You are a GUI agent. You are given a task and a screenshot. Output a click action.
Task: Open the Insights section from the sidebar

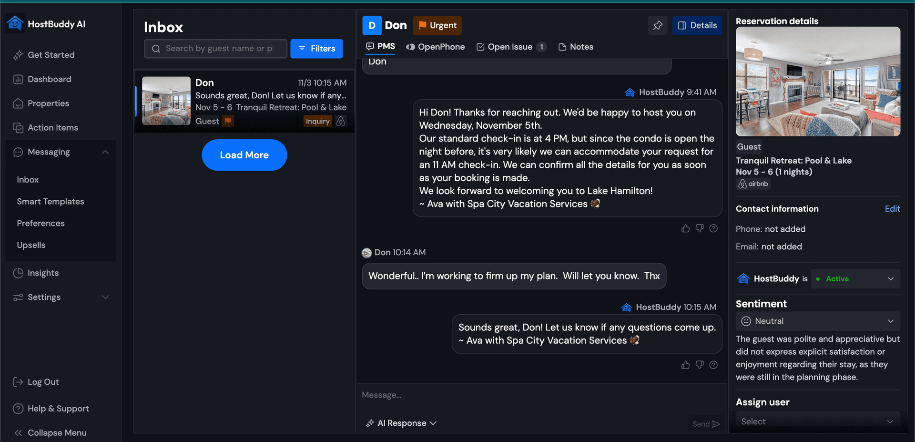click(42, 273)
